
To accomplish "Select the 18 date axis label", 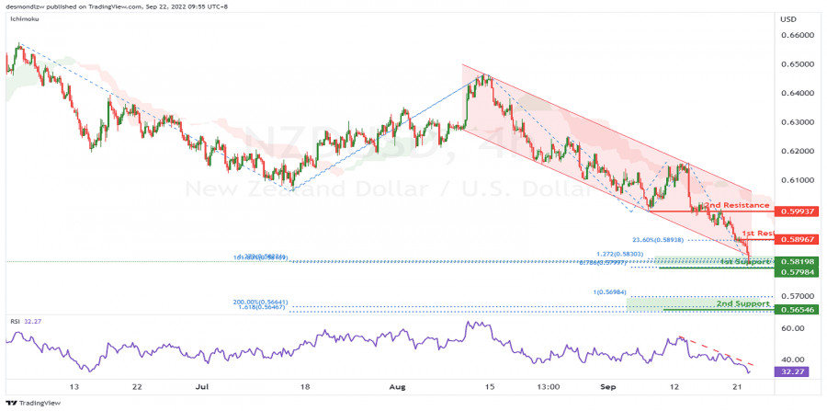I will pos(306,387).
